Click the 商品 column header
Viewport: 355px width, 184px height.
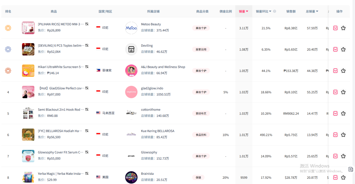[54, 11]
